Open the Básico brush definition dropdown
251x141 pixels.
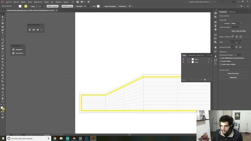74,6
